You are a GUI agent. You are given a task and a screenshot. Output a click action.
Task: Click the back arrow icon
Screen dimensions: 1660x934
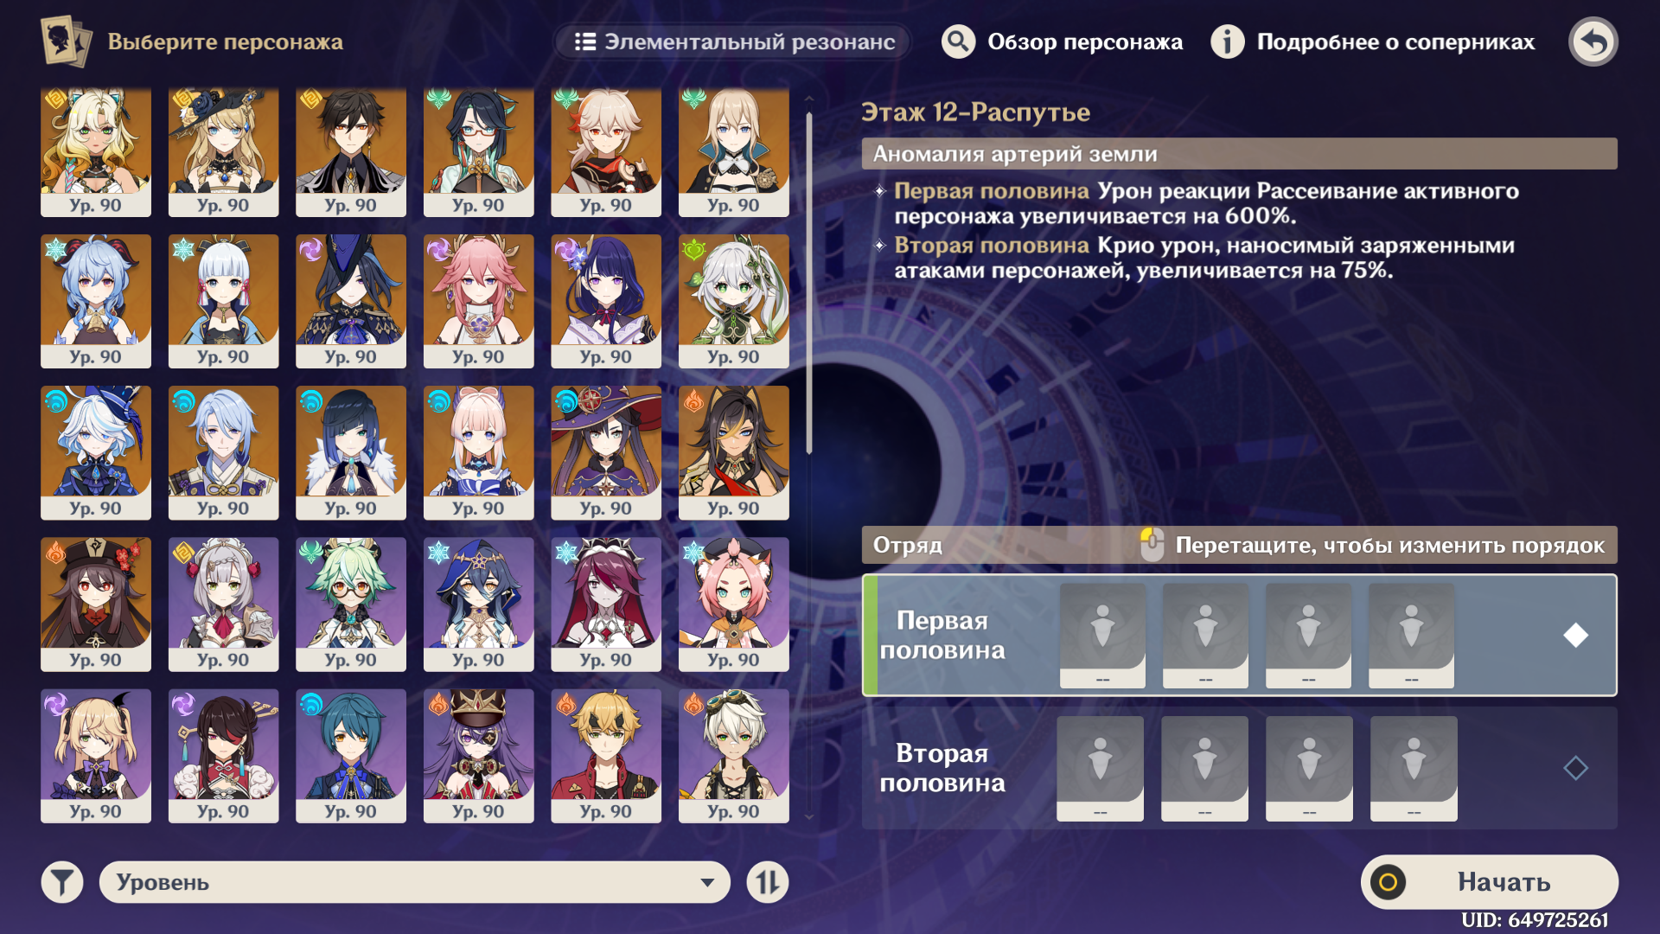tap(1593, 42)
